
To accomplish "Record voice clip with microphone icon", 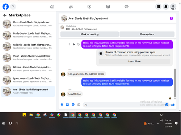I will (62, 105).
